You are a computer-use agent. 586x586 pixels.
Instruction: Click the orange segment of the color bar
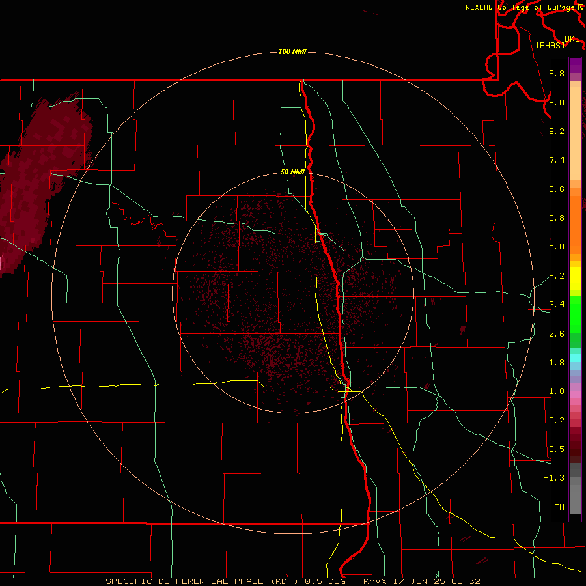pyautogui.click(x=575, y=225)
